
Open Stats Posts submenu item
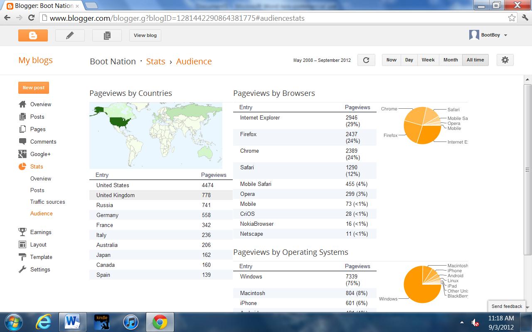coord(37,190)
